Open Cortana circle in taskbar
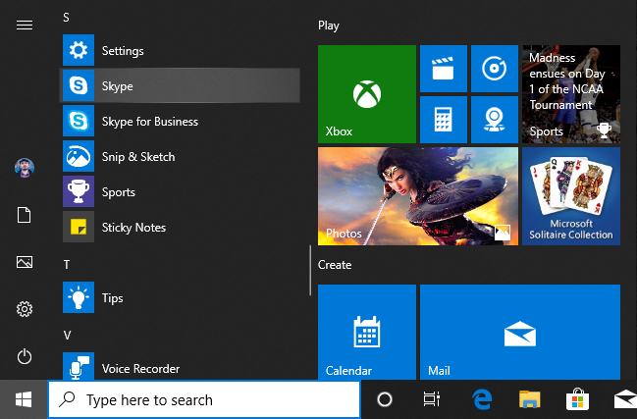 [x=385, y=399]
